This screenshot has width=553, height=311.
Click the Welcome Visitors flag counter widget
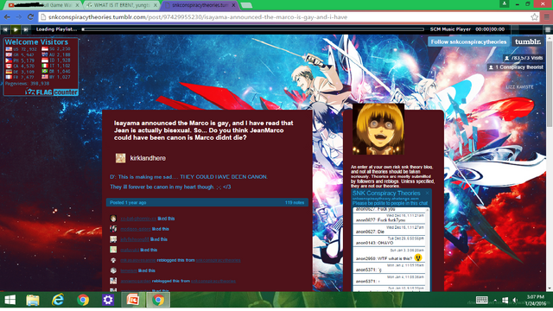pyautogui.click(x=41, y=67)
